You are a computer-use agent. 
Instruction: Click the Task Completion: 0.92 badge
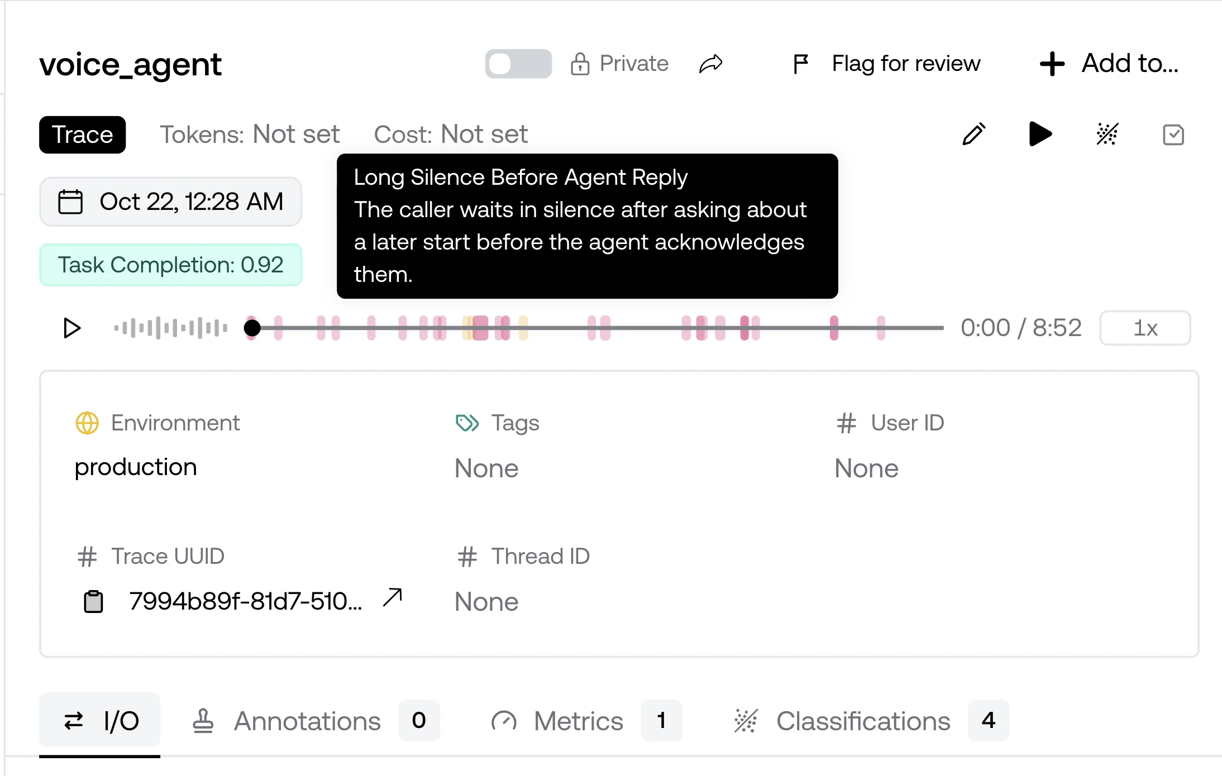171,265
